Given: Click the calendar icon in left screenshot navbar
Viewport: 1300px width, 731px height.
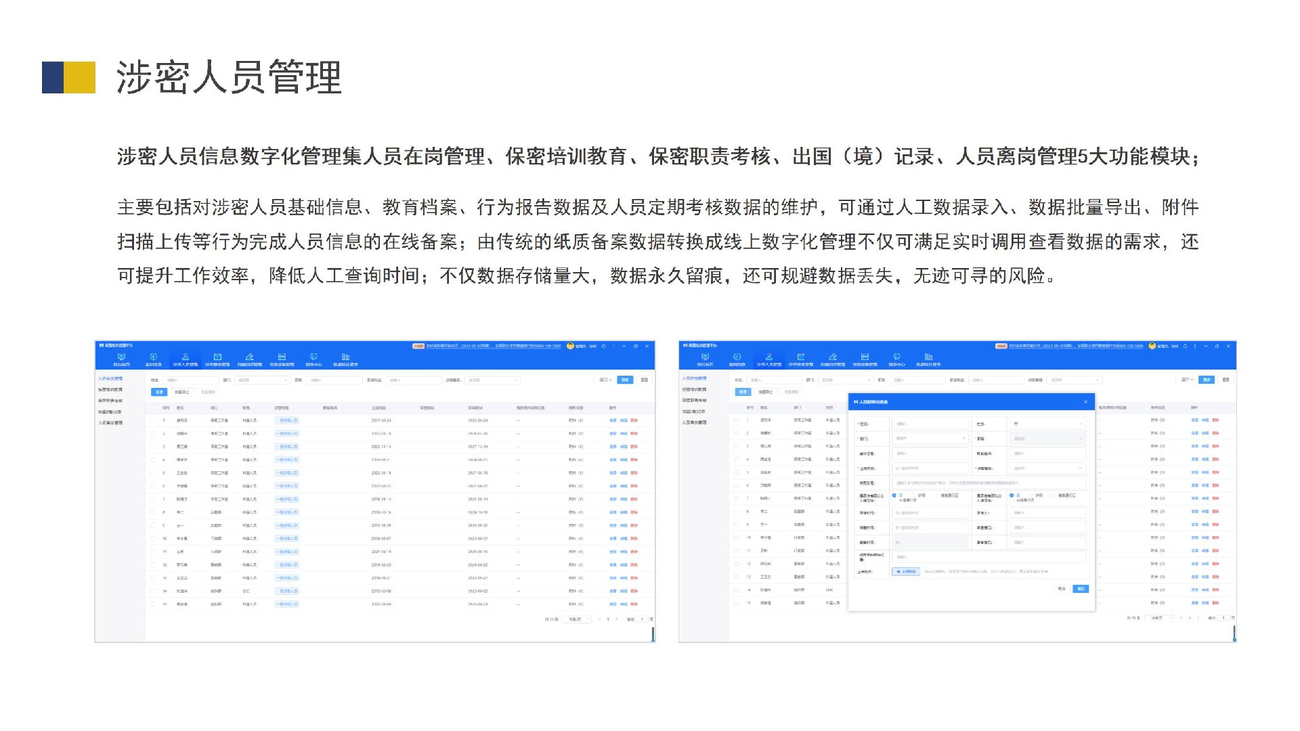Looking at the screenshot, I should [x=217, y=357].
